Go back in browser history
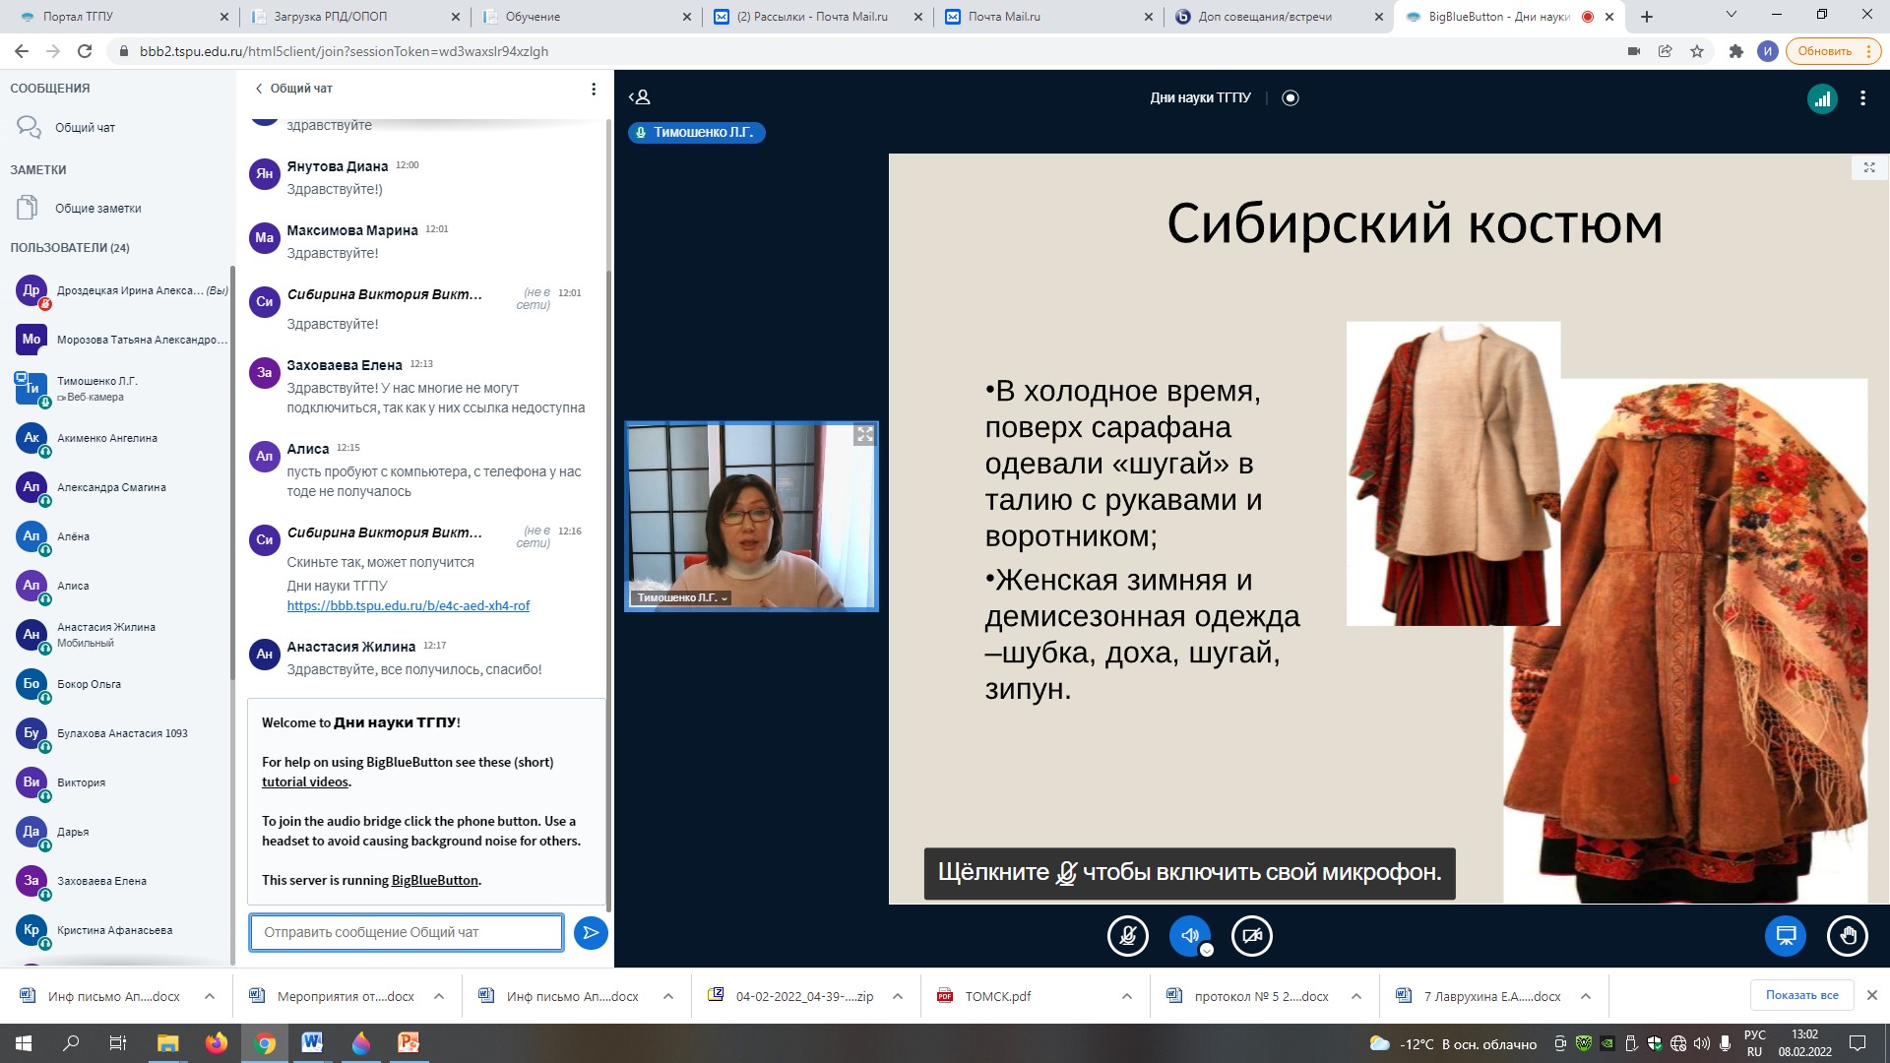 click(22, 51)
